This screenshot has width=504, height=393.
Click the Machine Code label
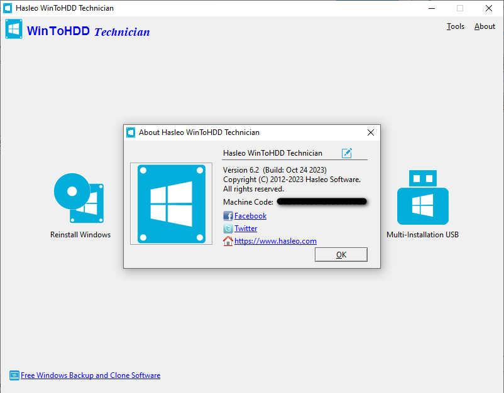248,202
